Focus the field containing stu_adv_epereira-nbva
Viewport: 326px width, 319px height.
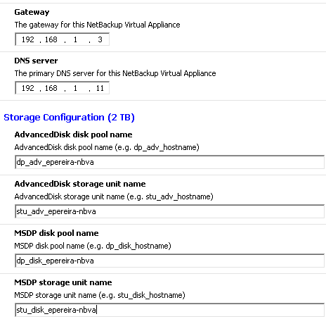pos(169,211)
